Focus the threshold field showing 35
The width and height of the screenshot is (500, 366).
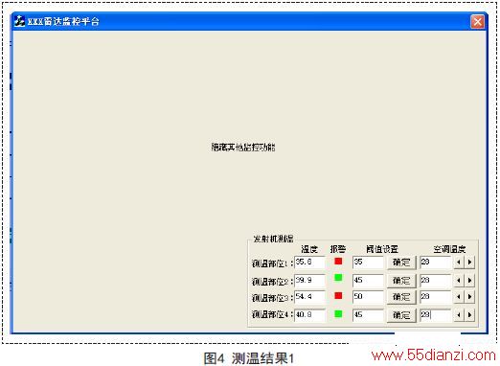(x=368, y=263)
